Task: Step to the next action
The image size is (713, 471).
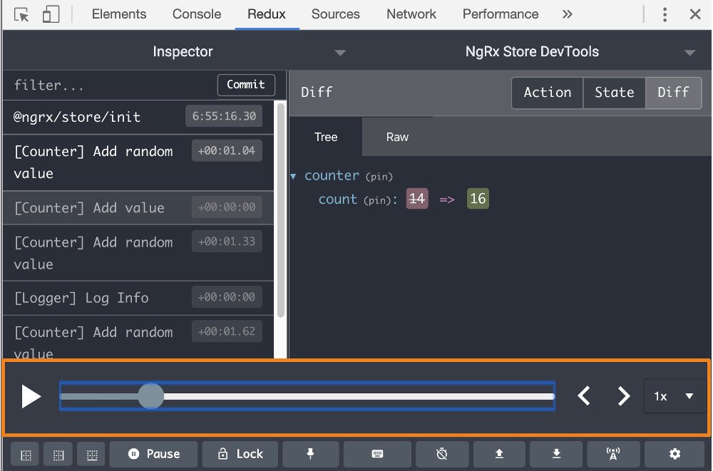Action: [625, 396]
